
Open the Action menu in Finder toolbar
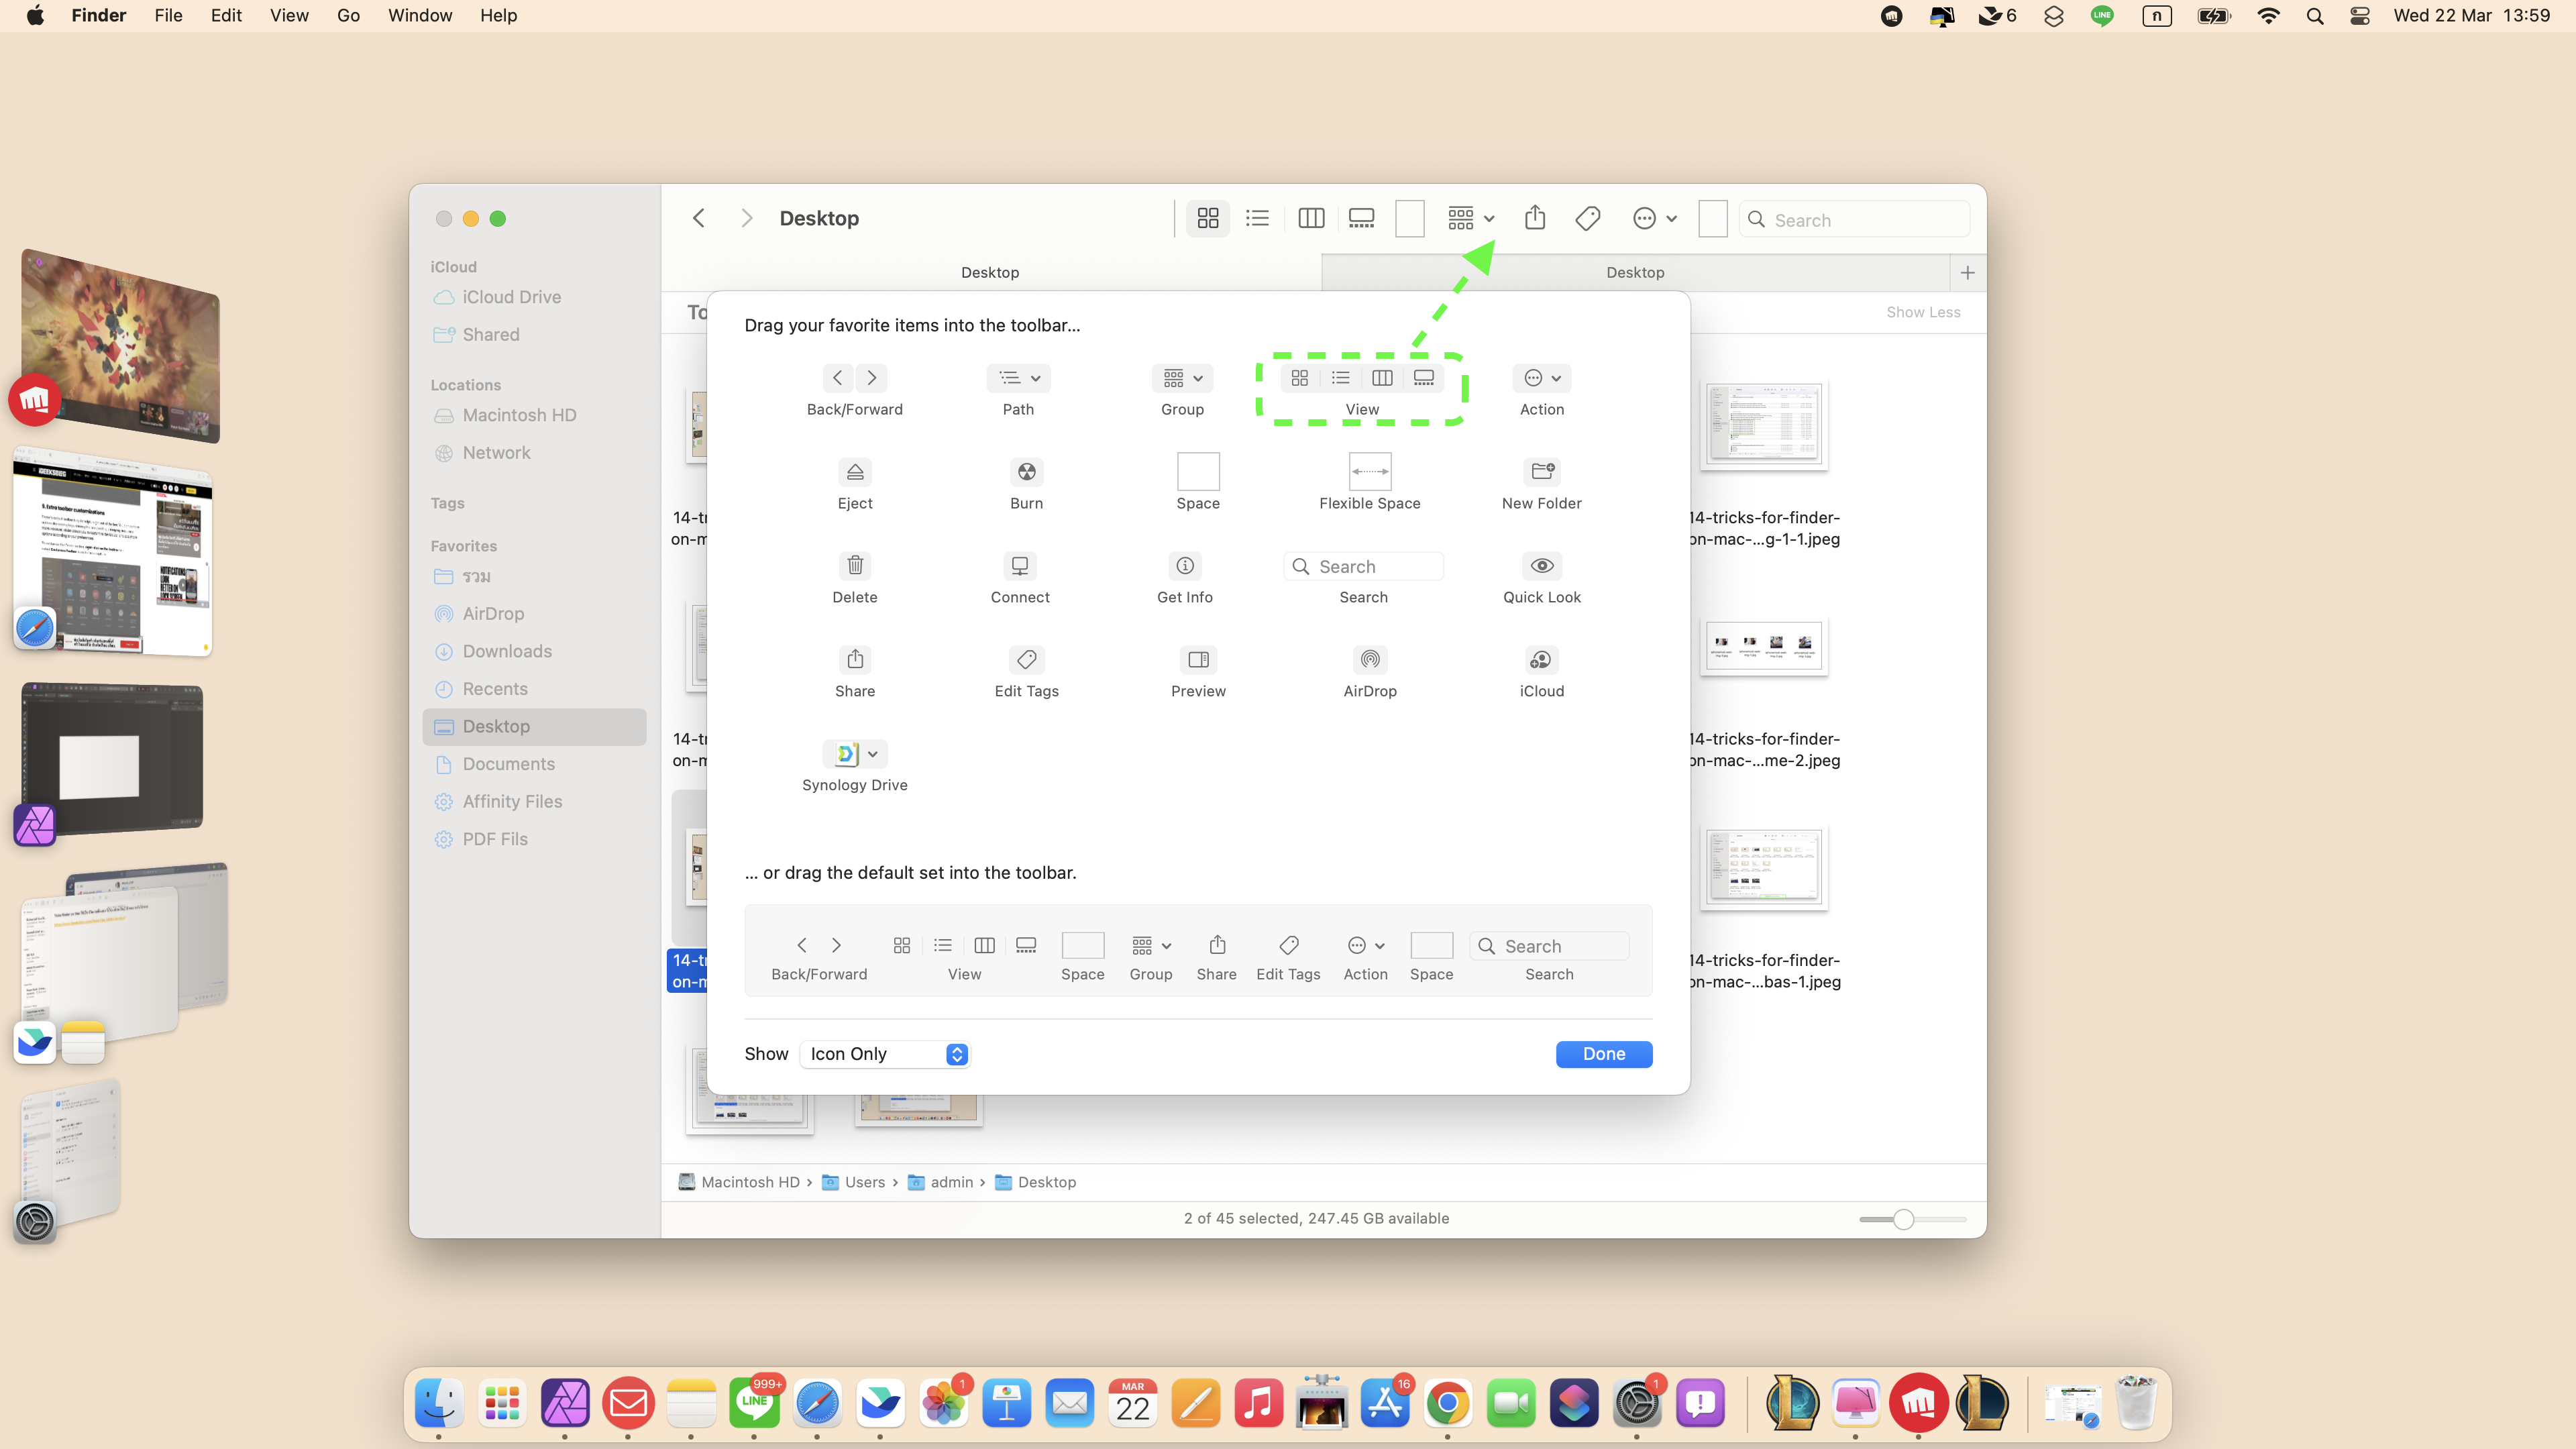[x=1653, y=218]
